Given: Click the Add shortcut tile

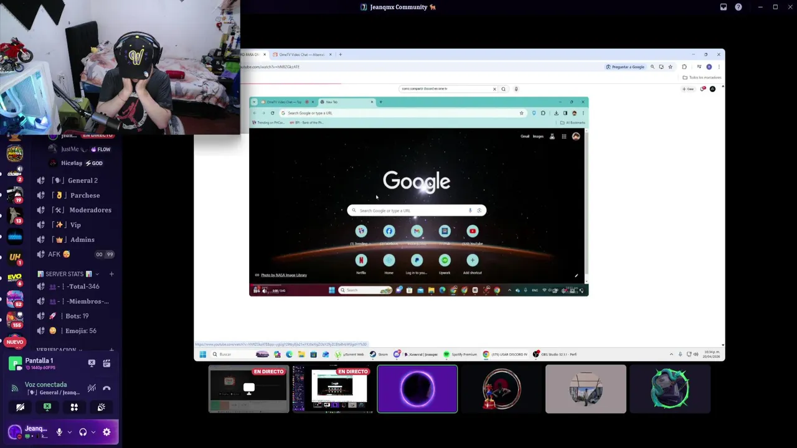Looking at the screenshot, I should coord(473,263).
